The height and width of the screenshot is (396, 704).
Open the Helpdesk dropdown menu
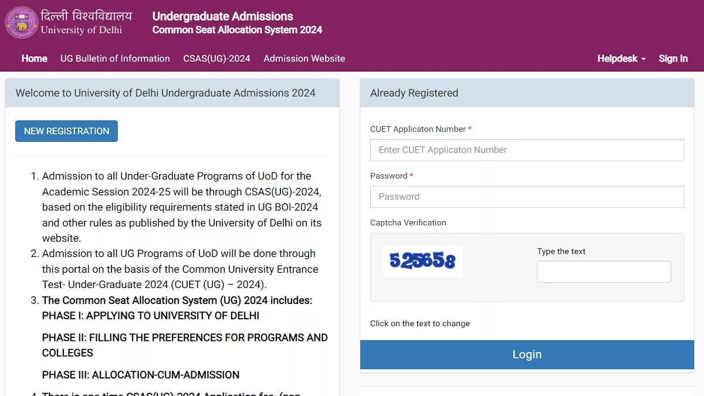coord(621,59)
